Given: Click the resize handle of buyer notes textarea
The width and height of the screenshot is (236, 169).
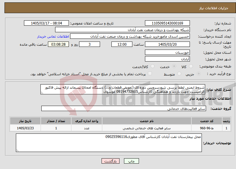Looking at the screenshot, I should coord(17,150).
